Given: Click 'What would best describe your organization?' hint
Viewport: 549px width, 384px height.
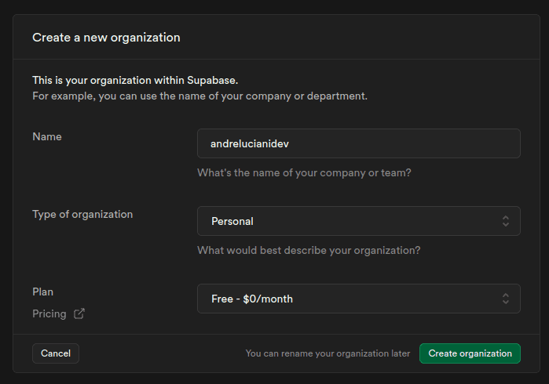Looking at the screenshot, I should tap(309, 250).
